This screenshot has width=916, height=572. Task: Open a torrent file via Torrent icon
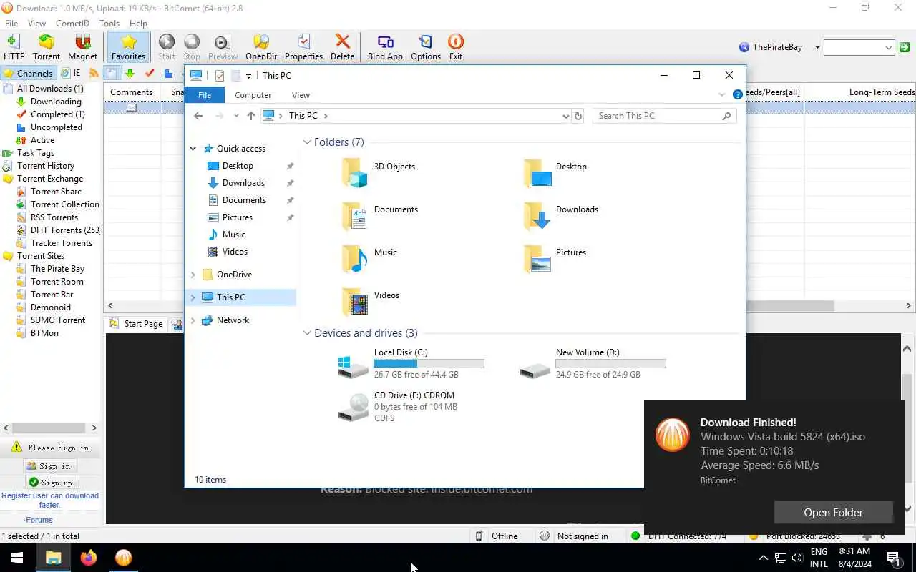47,47
